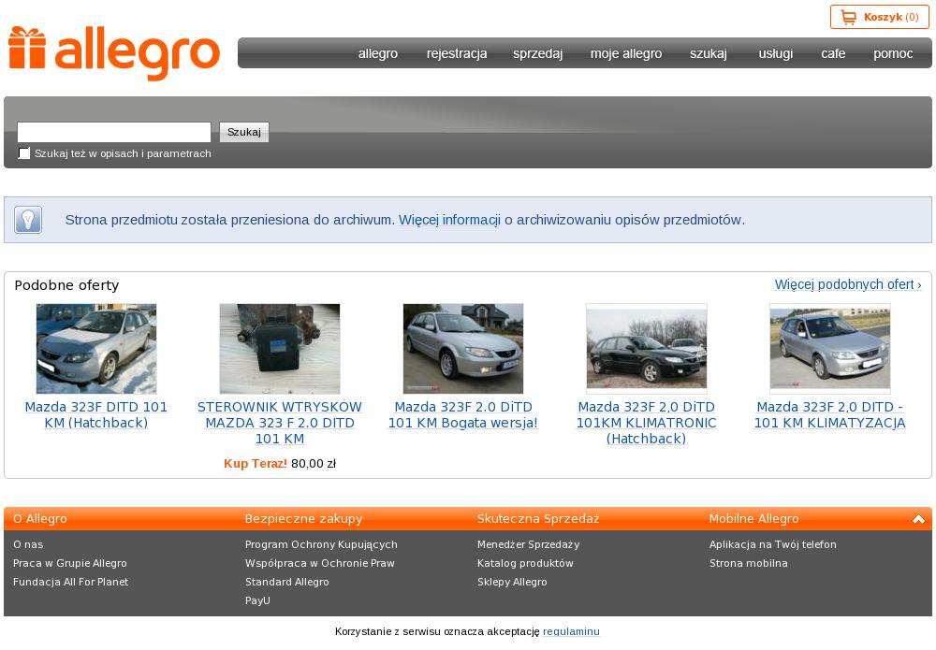This screenshot has height=650, width=936.
Task: Open Mazda 323F 2.0 DITD KLIMATYZACJA link
Action: 829,415
